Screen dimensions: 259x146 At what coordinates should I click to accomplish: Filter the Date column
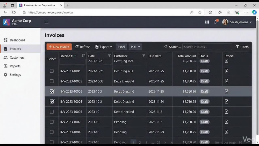click(x=109, y=56)
